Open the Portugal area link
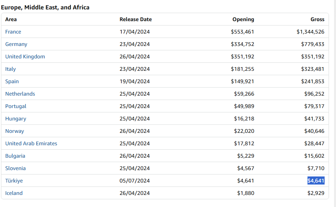Screen dimensions: 336x207 [16, 106]
